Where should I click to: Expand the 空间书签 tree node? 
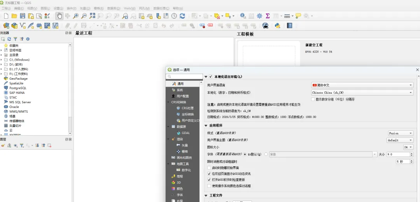(x=1, y=50)
